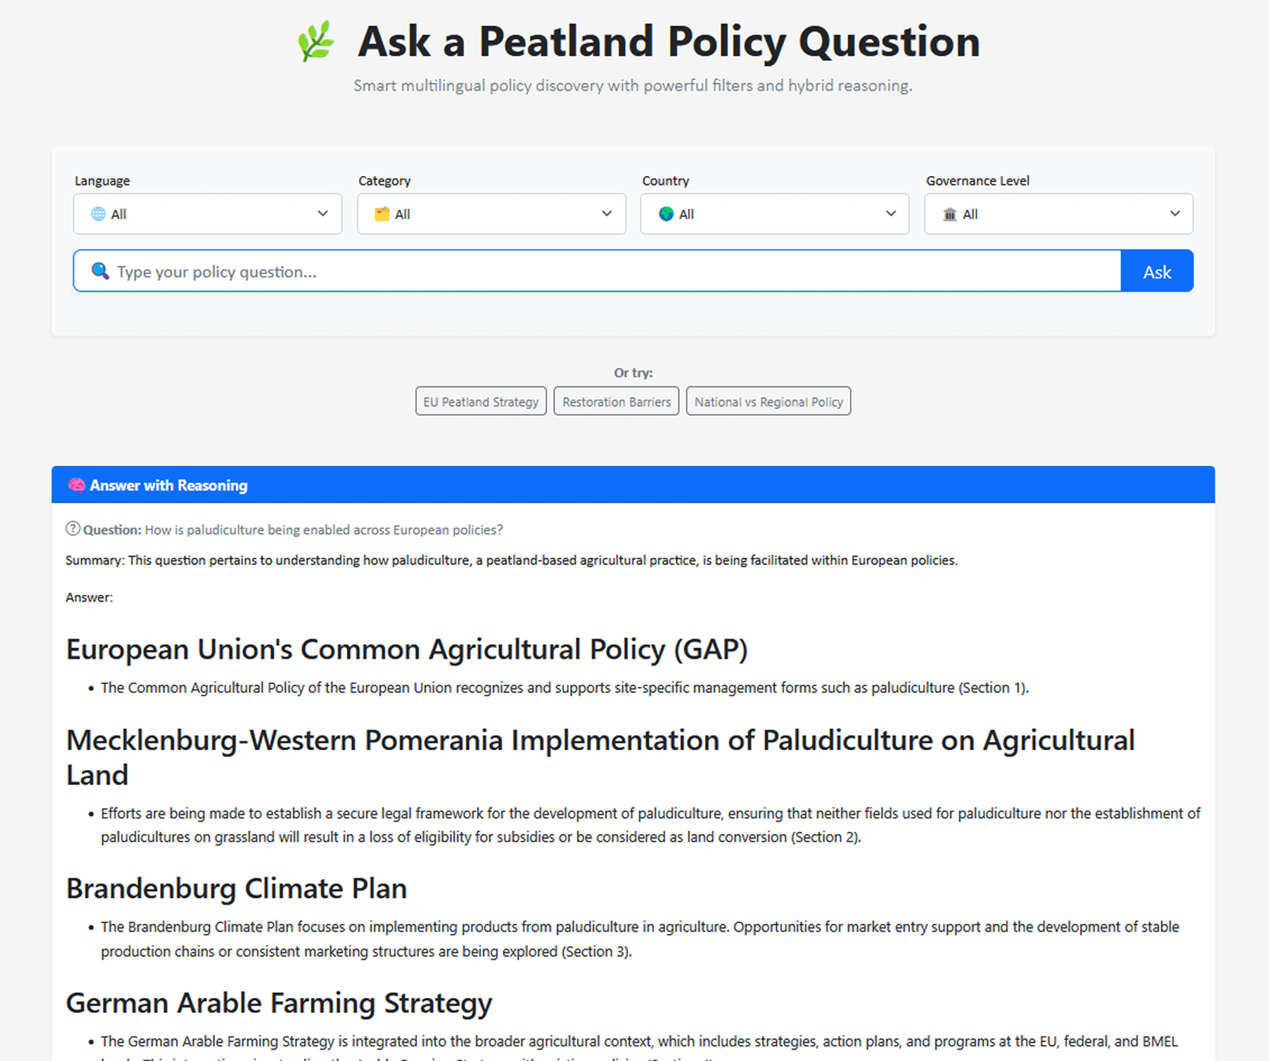The image size is (1269, 1061).
Task: Try the National vs Regional Policy suggestion
Action: [768, 401]
